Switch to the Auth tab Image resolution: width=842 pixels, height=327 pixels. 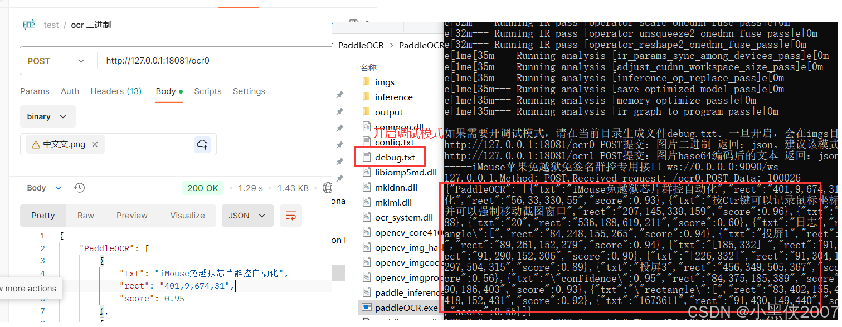click(x=70, y=91)
